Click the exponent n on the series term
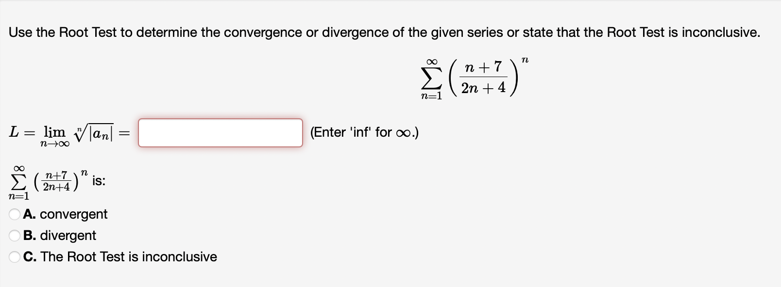The width and height of the screenshot is (781, 287). coord(525,60)
